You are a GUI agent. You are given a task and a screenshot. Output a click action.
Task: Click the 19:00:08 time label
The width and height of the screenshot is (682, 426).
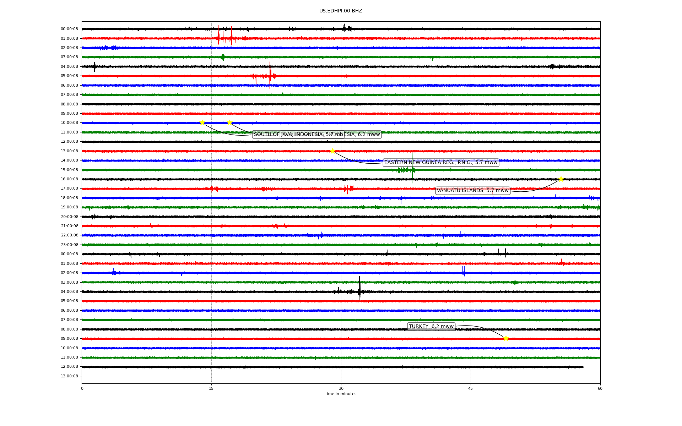tap(69, 207)
